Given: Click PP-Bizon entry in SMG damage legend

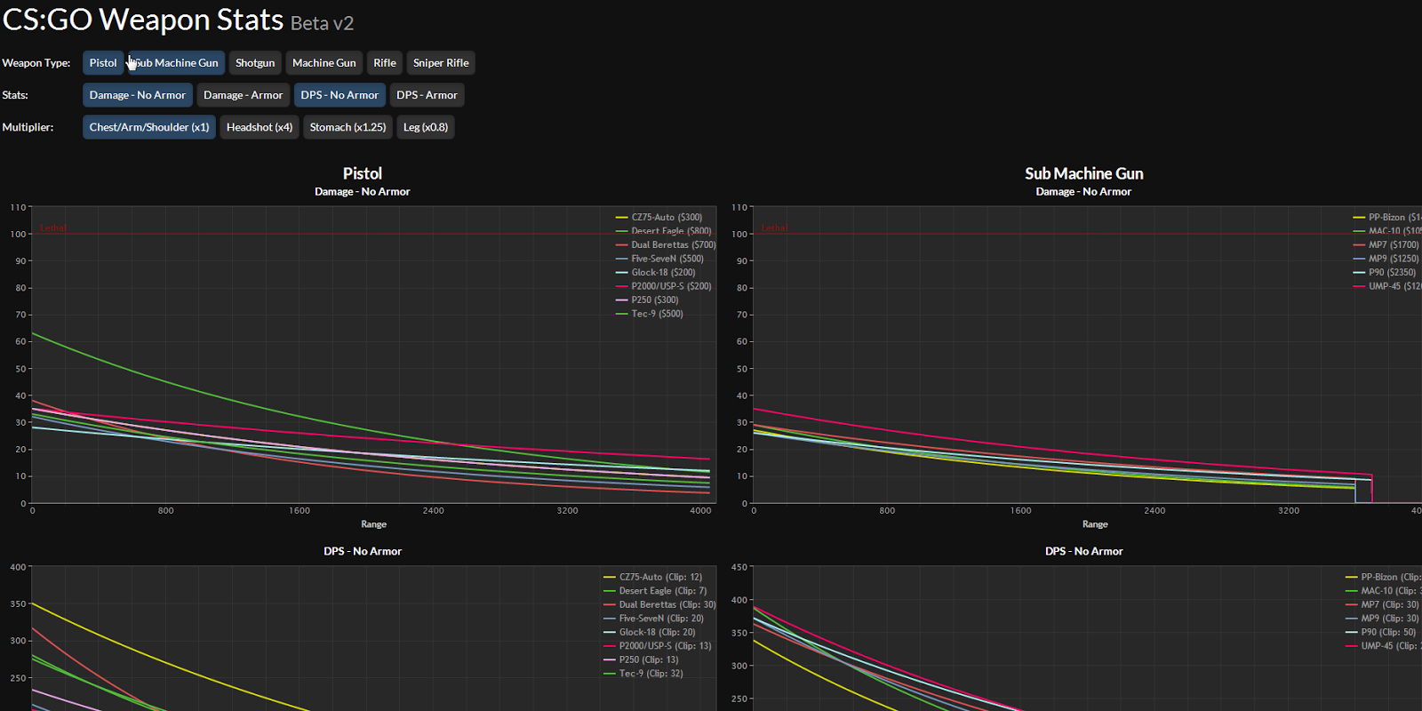Looking at the screenshot, I should [1387, 217].
